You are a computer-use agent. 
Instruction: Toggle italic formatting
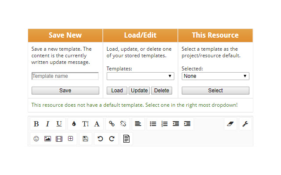point(47,124)
